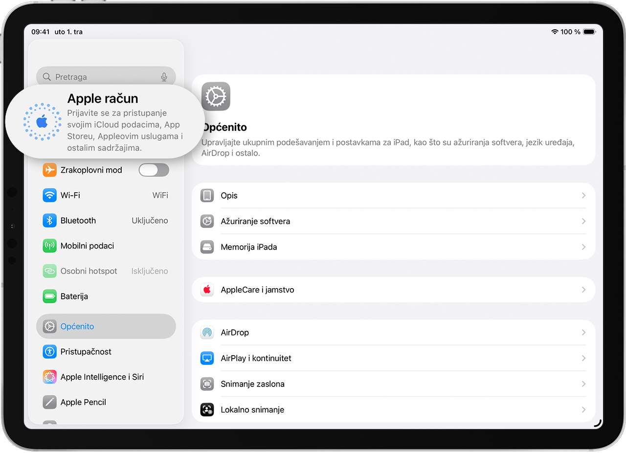Open Wi-Fi settings via the blue Wi-Fi icon
Screen dimensions: 626x453
tap(49, 195)
